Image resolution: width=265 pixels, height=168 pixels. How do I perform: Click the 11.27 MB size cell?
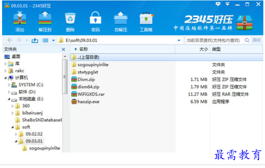click(197, 94)
